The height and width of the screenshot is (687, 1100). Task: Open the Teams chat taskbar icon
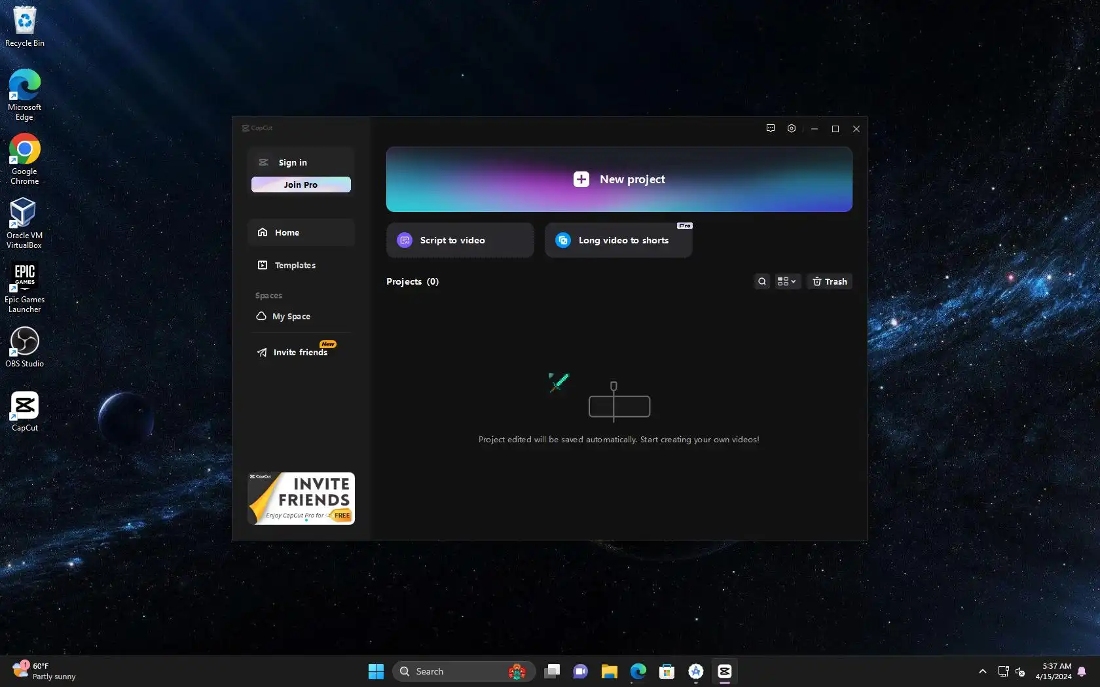(x=581, y=671)
